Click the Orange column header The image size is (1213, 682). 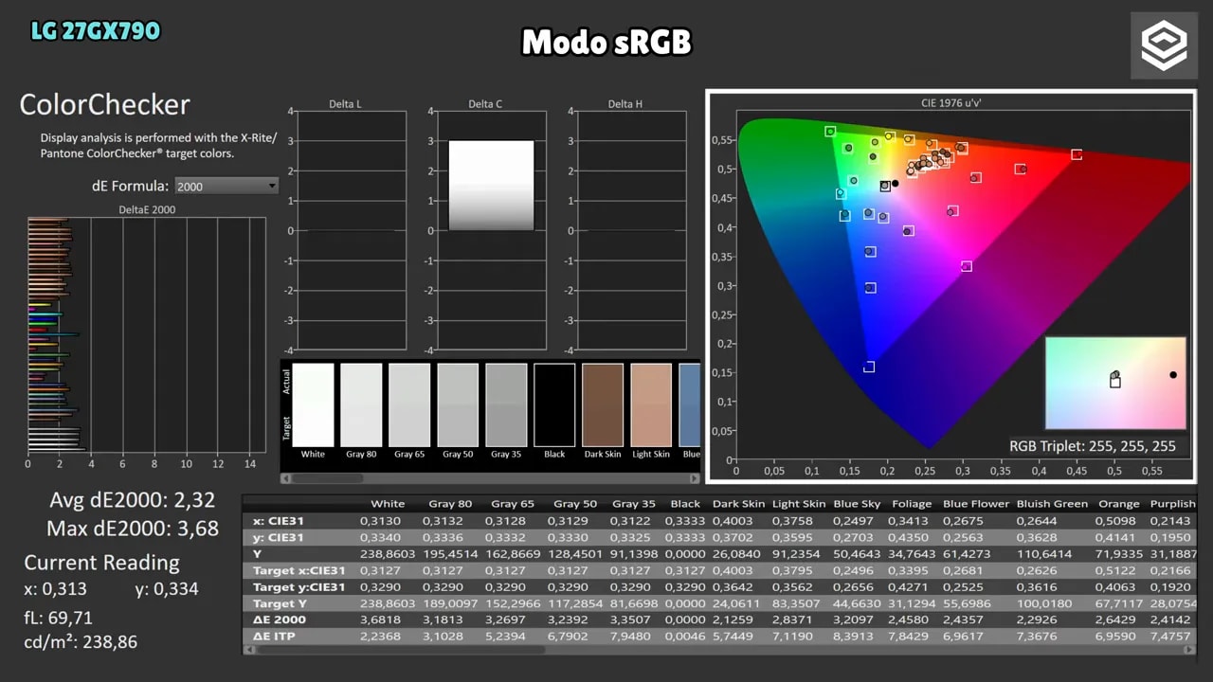(1117, 504)
